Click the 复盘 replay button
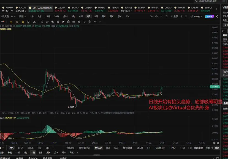 pos(5,17)
